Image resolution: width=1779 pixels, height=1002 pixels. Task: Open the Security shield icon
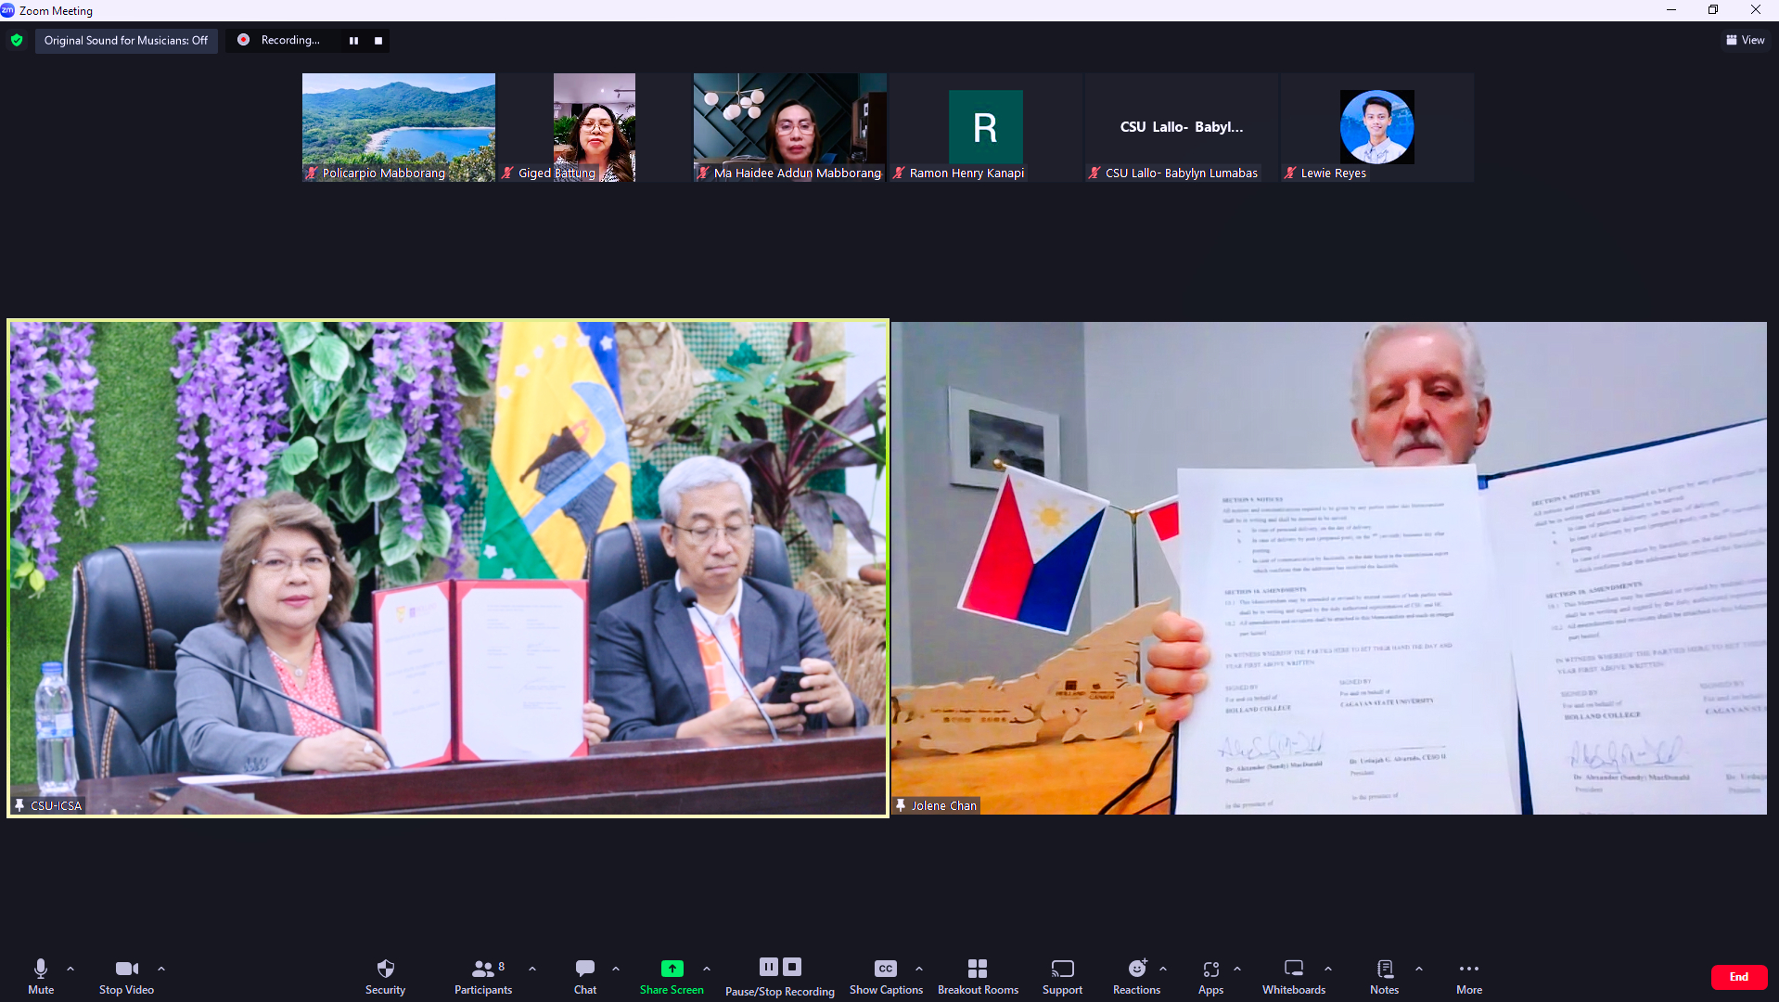385,969
